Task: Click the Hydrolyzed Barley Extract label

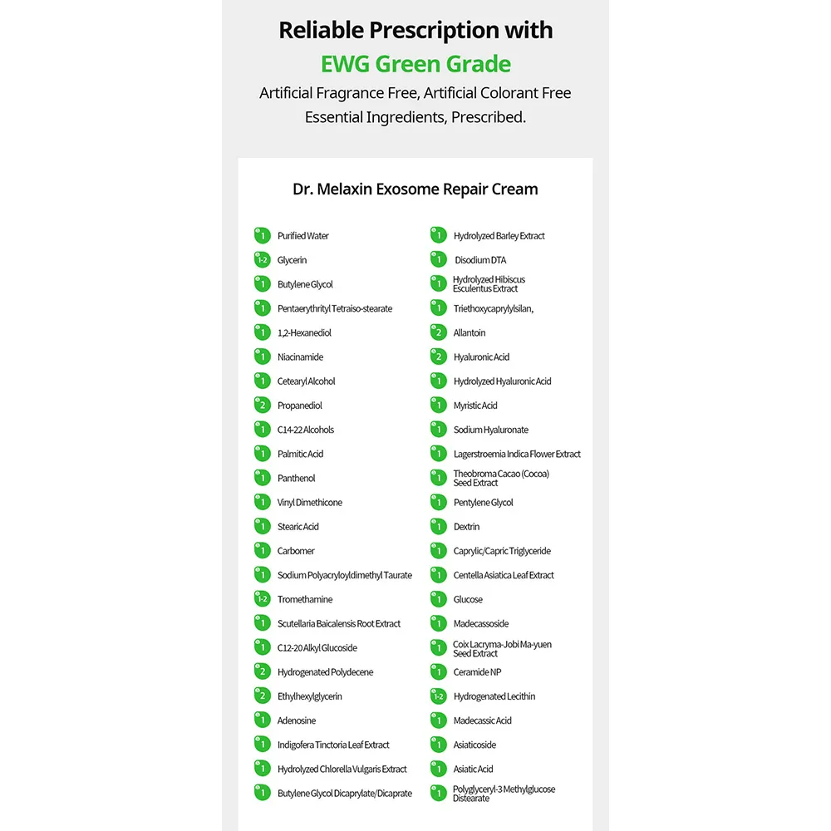Action: tap(499, 236)
